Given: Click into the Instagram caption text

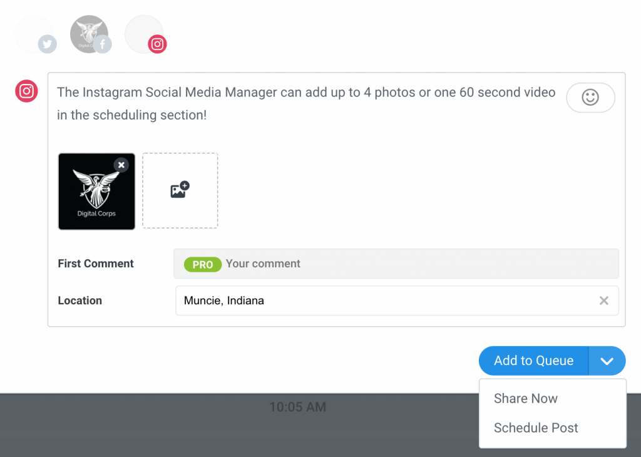Looking at the screenshot, I should click(x=305, y=104).
